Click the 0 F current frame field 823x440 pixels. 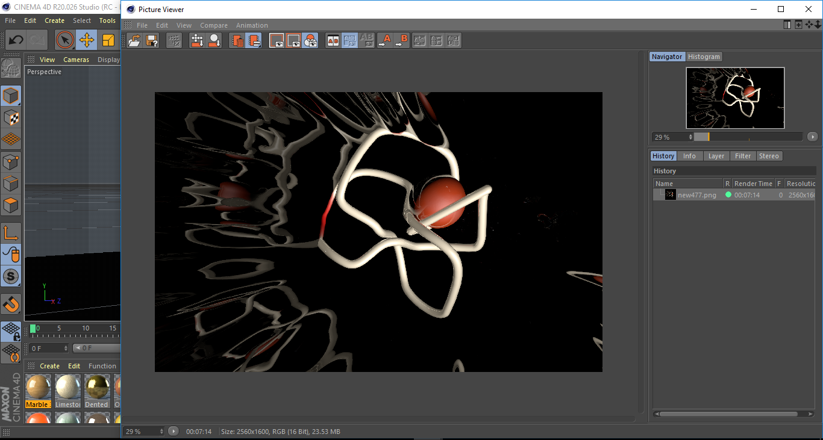click(x=49, y=348)
